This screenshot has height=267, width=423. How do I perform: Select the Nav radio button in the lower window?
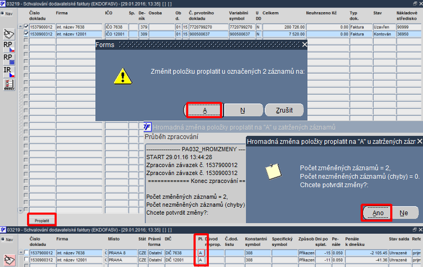[x=3, y=240]
